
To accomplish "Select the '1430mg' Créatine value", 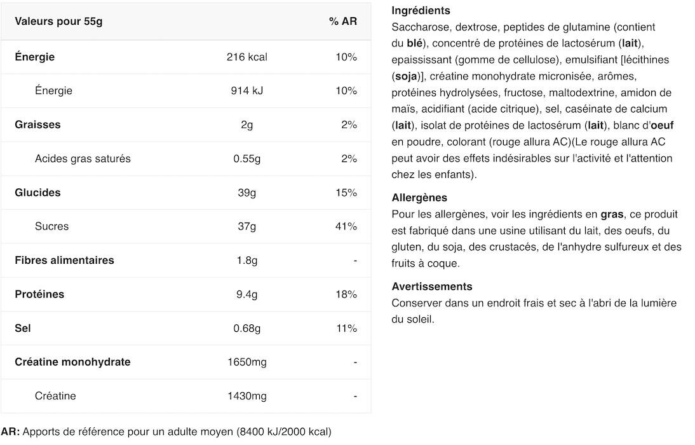I will (247, 396).
